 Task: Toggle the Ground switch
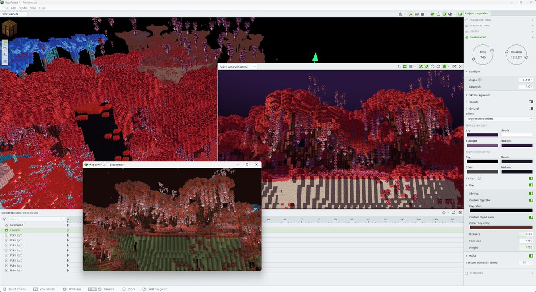point(531,109)
